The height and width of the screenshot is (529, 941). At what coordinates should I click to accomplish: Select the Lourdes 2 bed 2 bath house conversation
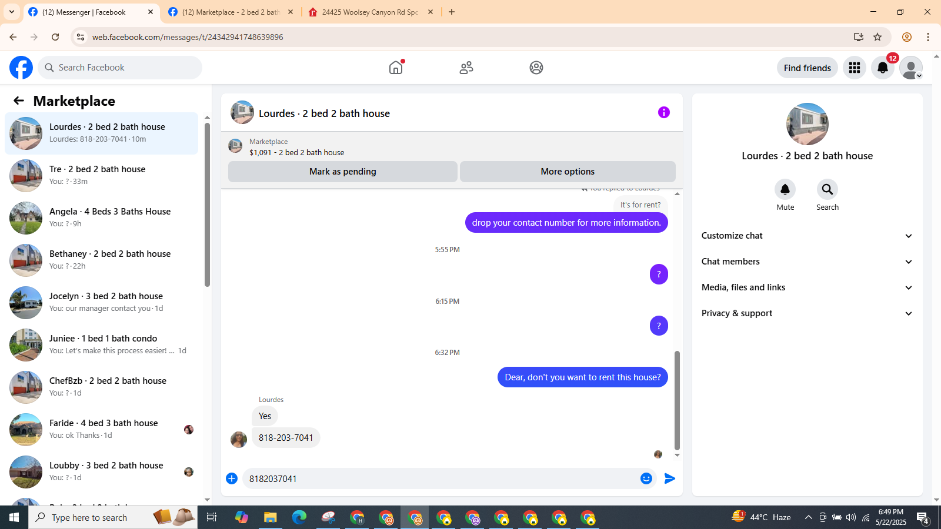[101, 133]
